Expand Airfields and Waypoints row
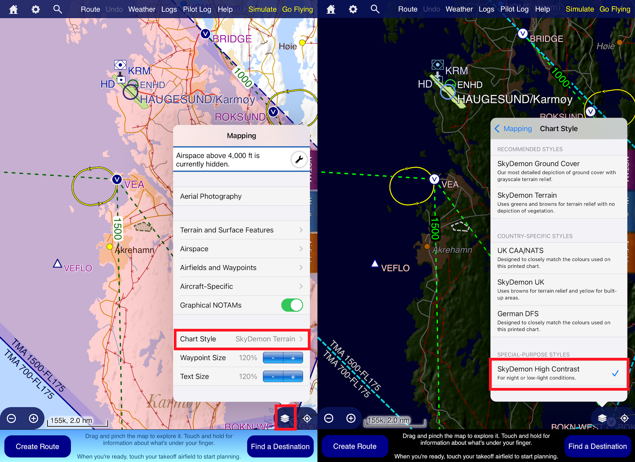This screenshot has height=462, width=635. 241,268
